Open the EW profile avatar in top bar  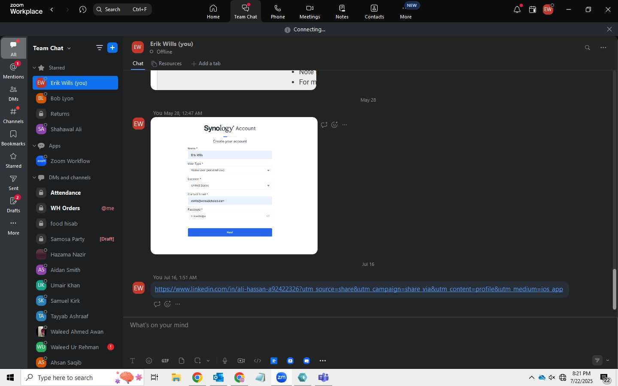548,9
